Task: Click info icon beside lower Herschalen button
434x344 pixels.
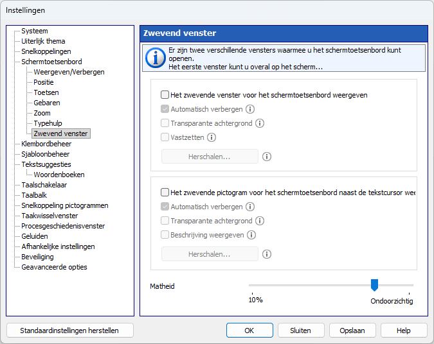Action: (267, 254)
